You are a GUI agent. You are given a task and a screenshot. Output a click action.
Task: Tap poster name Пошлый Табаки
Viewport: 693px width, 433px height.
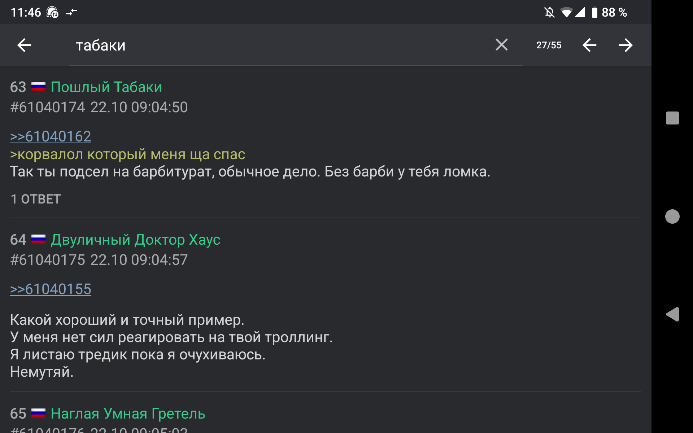106,87
